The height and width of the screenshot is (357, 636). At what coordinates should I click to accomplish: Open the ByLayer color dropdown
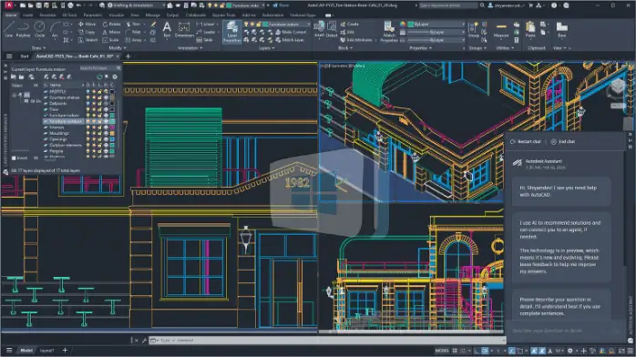point(436,25)
